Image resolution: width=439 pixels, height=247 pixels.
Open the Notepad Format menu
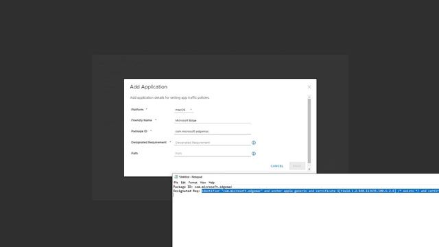193,183
